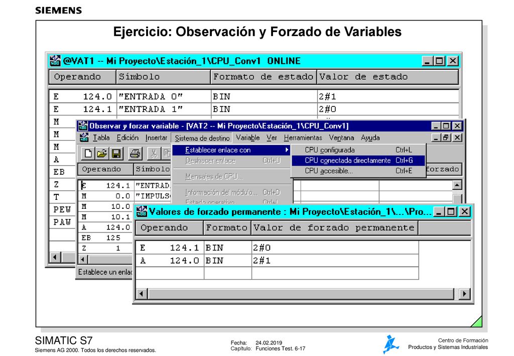The width and height of the screenshot is (514, 356).
Task: Open the Ventana menu
Action: click(x=341, y=138)
